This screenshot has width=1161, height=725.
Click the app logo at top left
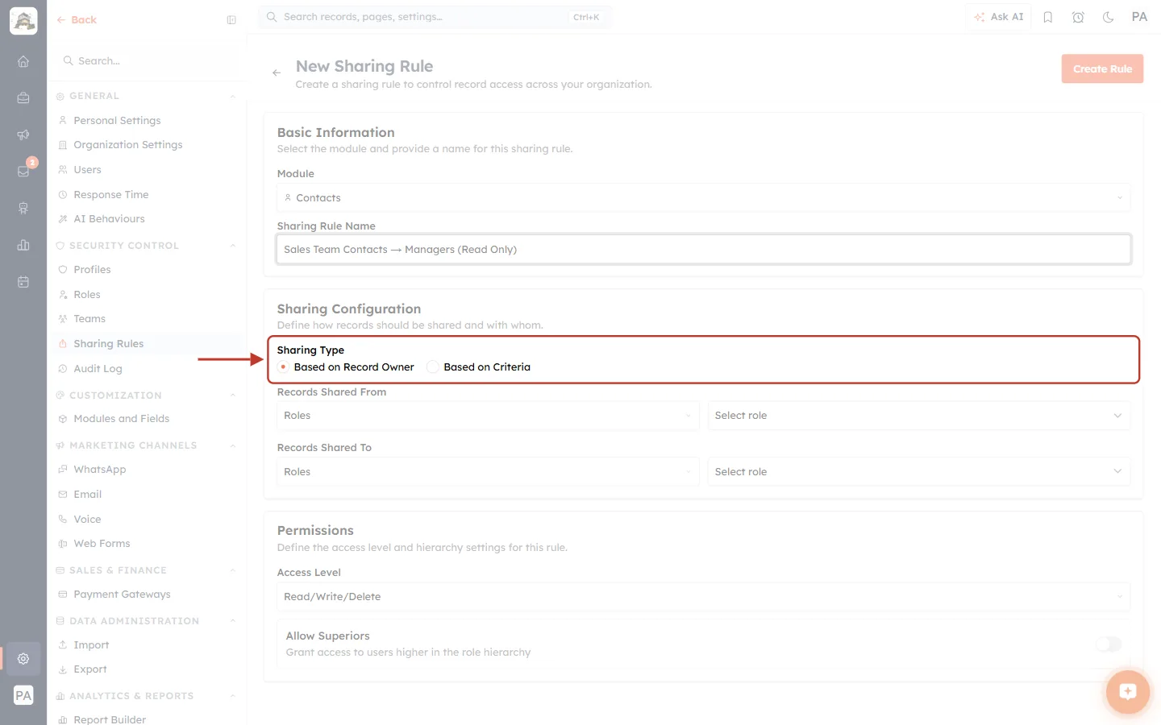(23, 21)
